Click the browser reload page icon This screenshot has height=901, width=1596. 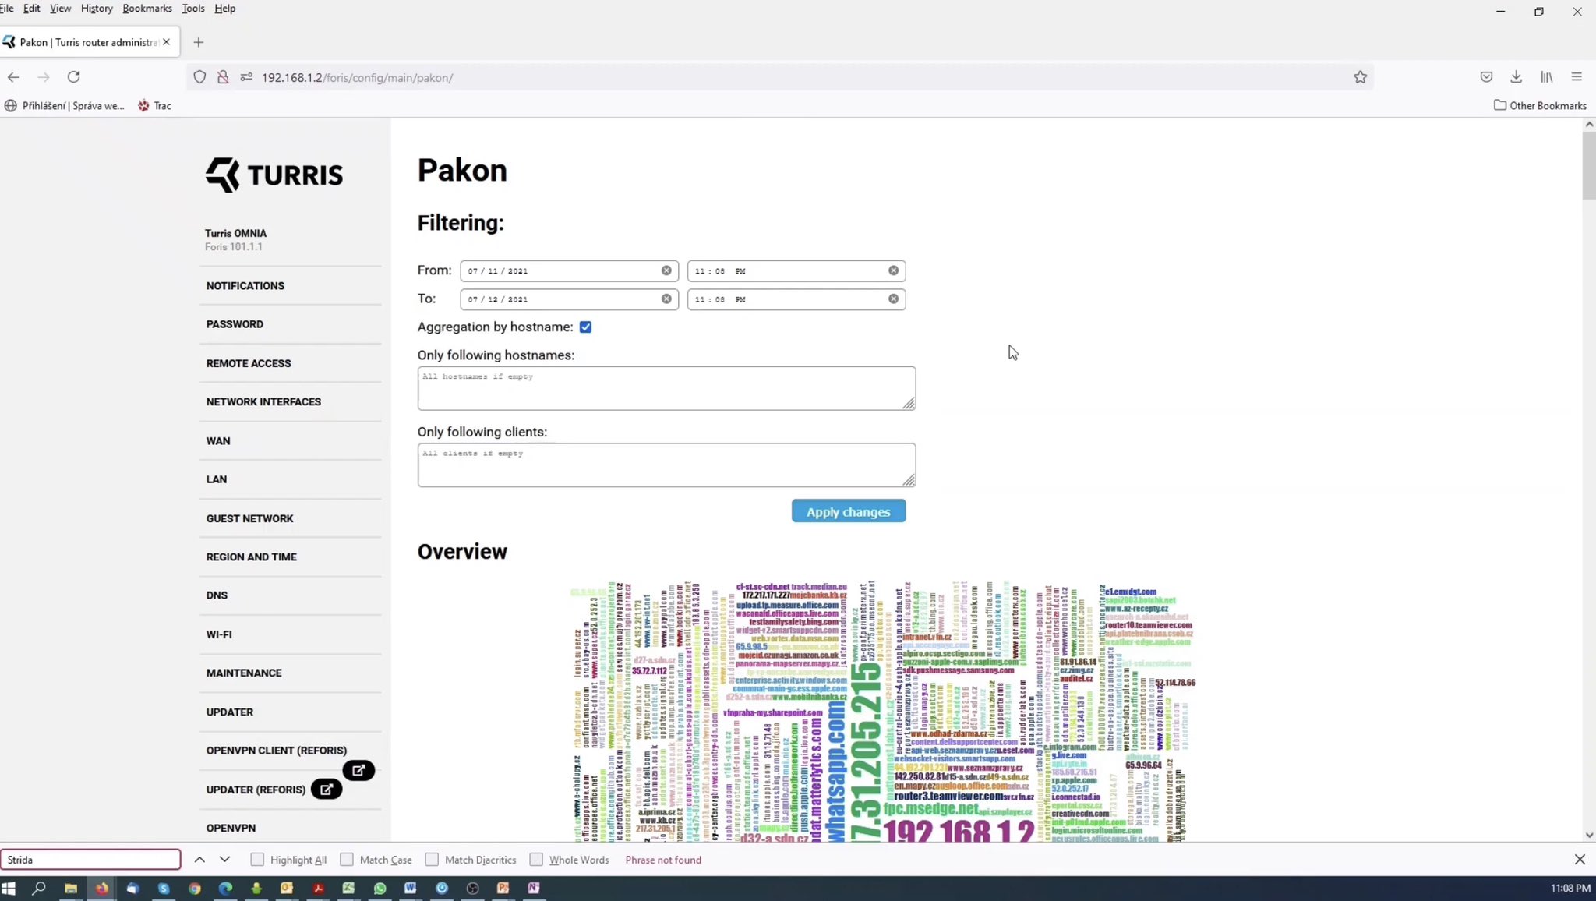(x=73, y=77)
